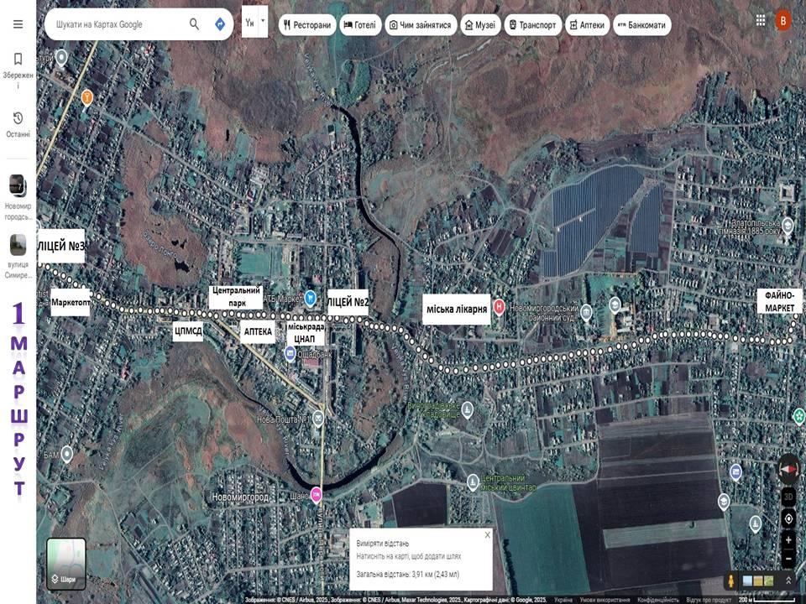Reset map orientation with the compass

point(789,469)
